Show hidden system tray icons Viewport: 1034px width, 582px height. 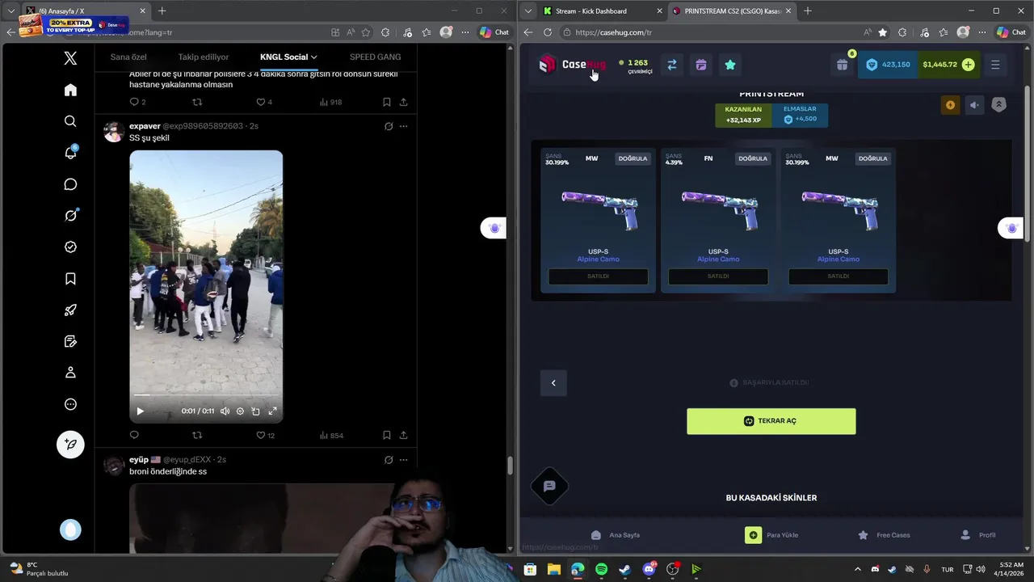pyautogui.click(x=858, y=570)
